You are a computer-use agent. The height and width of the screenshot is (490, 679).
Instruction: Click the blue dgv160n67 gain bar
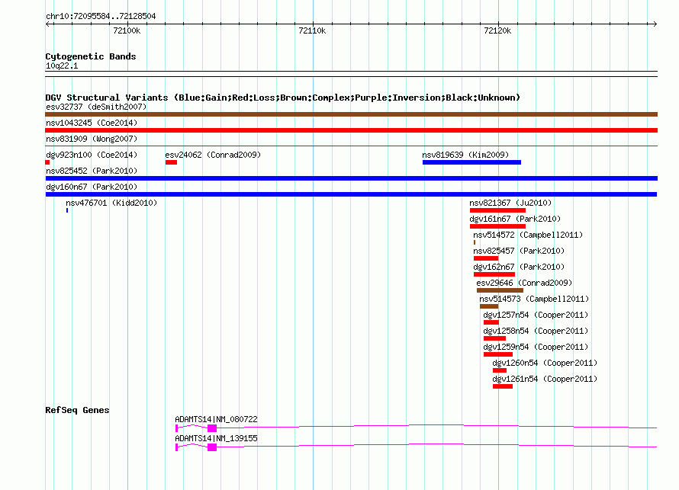(x=351, y=194)
